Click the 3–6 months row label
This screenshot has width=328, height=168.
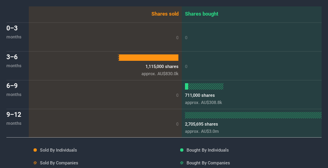14,61
